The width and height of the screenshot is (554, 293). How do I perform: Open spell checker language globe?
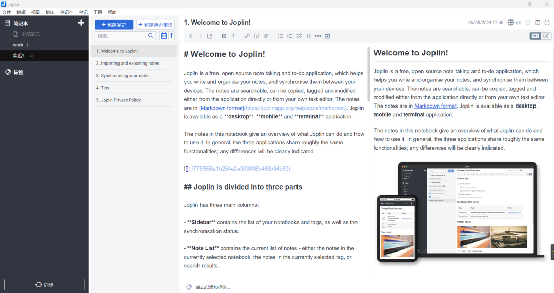click(x=511, y=22)
